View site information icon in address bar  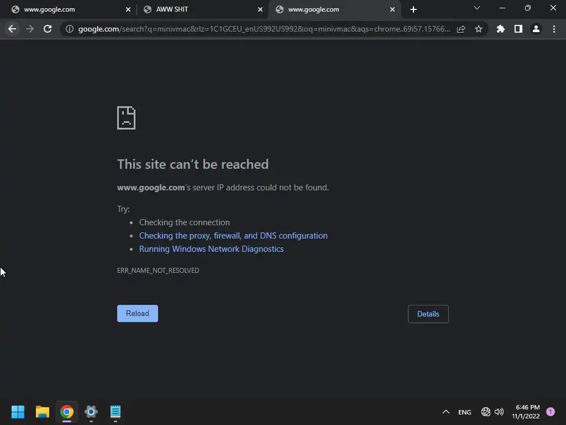[x=70, y=29]
